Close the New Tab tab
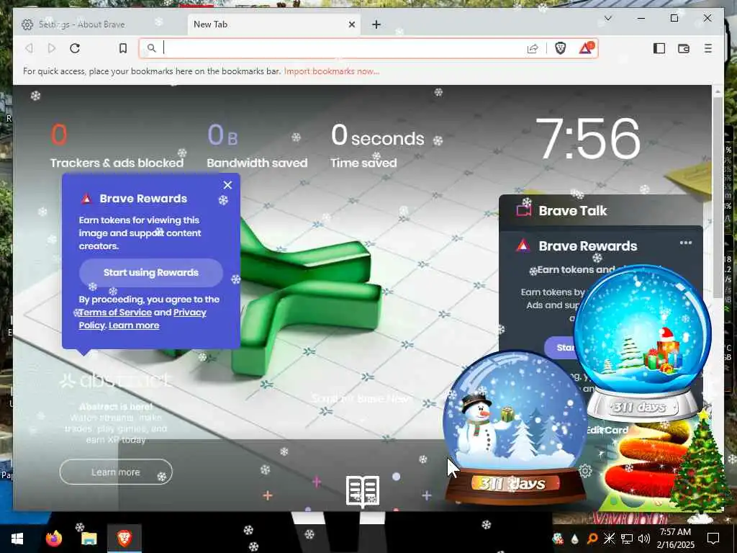737x553 pixels. [x=351, y=24]
